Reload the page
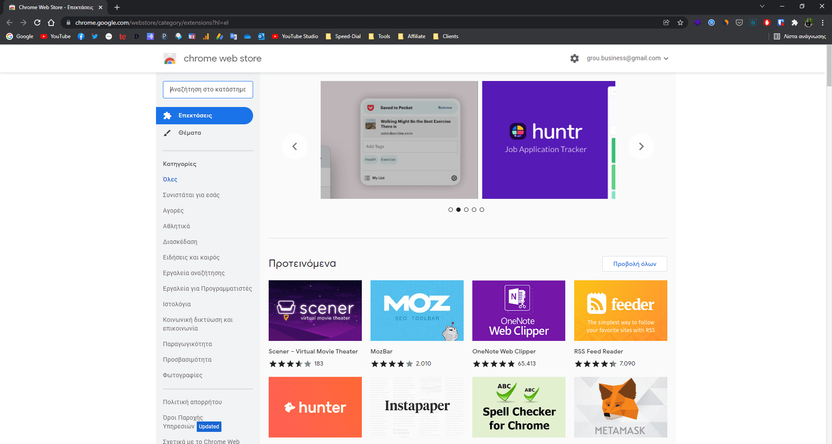The width and height of the screenshot is (832, 444). tap(37, 23)
